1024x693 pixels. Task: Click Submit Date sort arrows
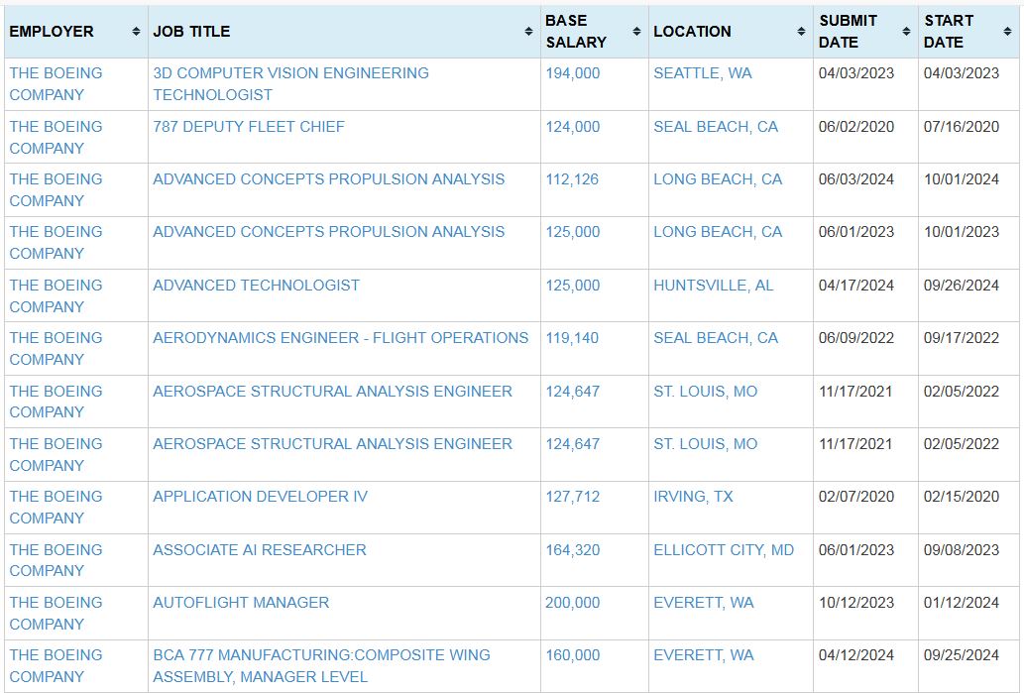click(906, 32)
